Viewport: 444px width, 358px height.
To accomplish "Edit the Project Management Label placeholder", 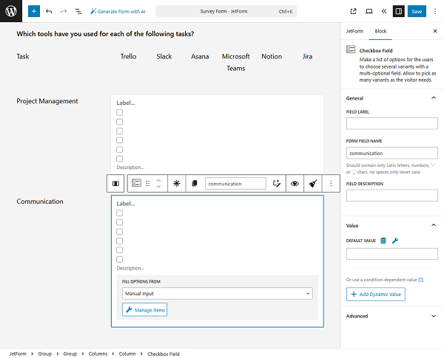I will [x=126, y=103].
